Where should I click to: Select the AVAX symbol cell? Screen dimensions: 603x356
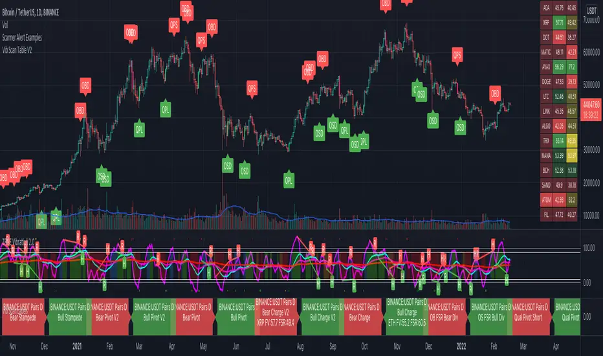coord(546,67)
